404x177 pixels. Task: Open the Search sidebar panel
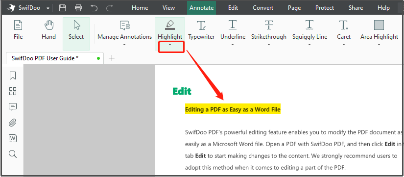[x=13, y=154]
